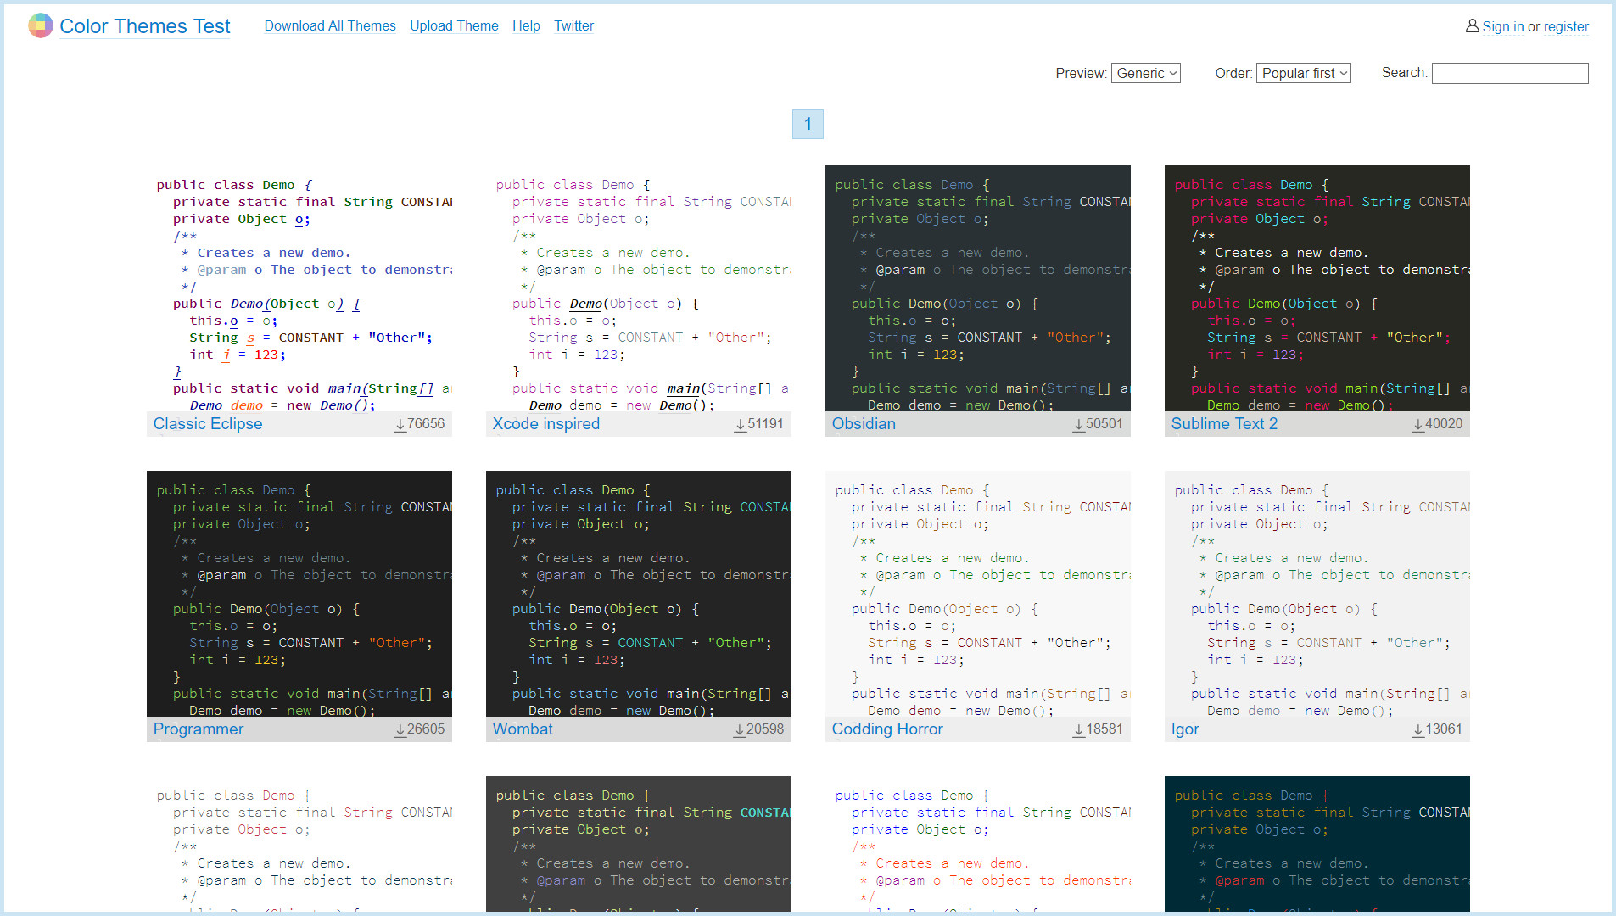Screen dimensions: 1616x916
Task: Open the Sublime Text 2 theme link
Action: click(1224, 424)
